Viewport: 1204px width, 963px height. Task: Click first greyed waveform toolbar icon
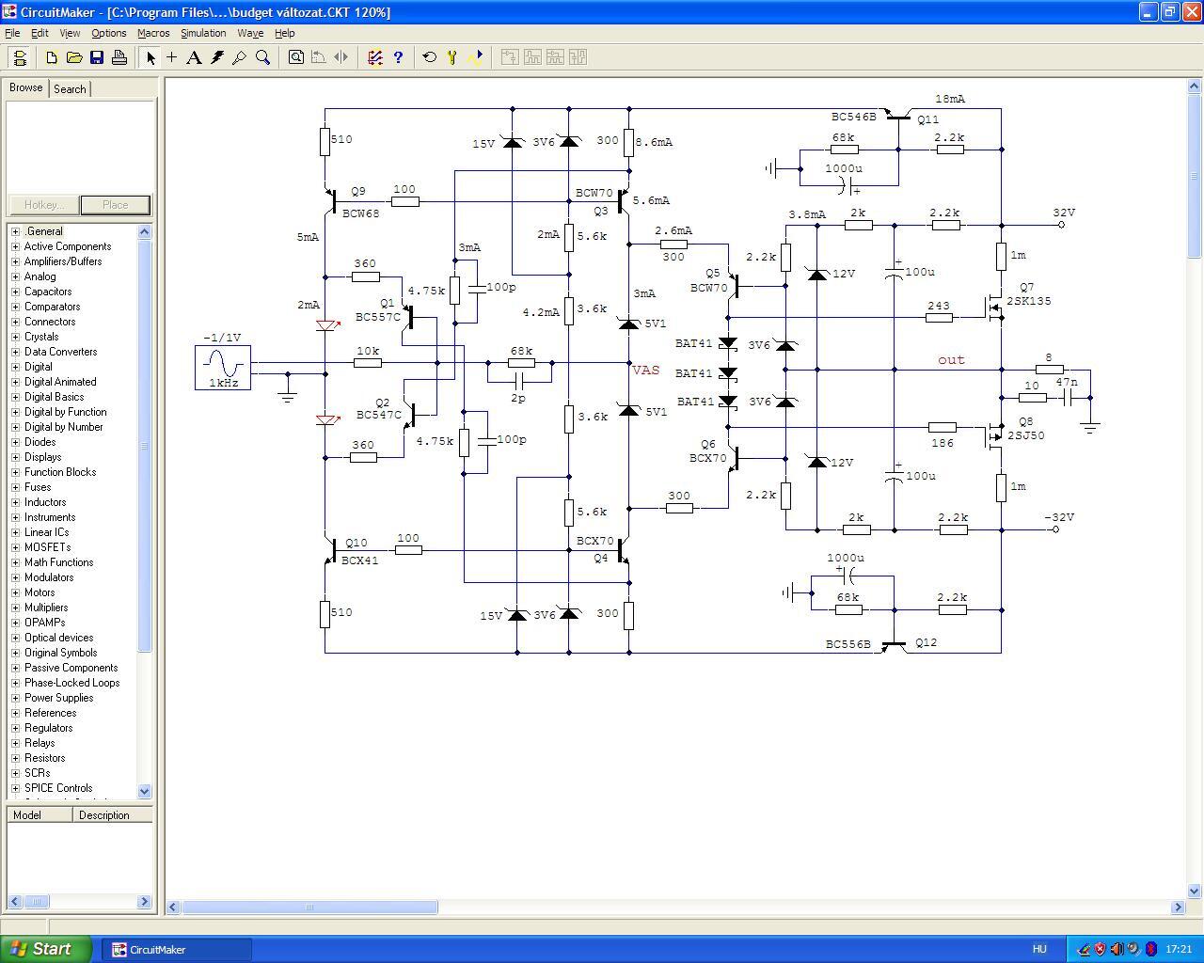[510, 57]
